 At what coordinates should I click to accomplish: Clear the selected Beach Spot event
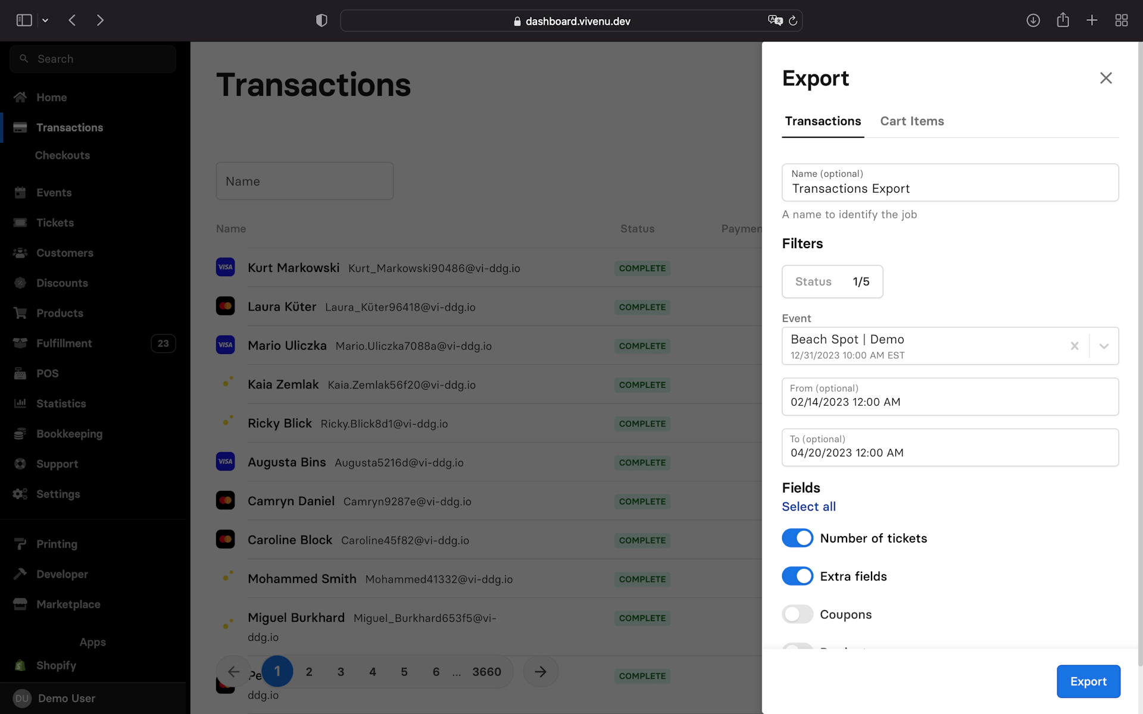(1075, 346)
